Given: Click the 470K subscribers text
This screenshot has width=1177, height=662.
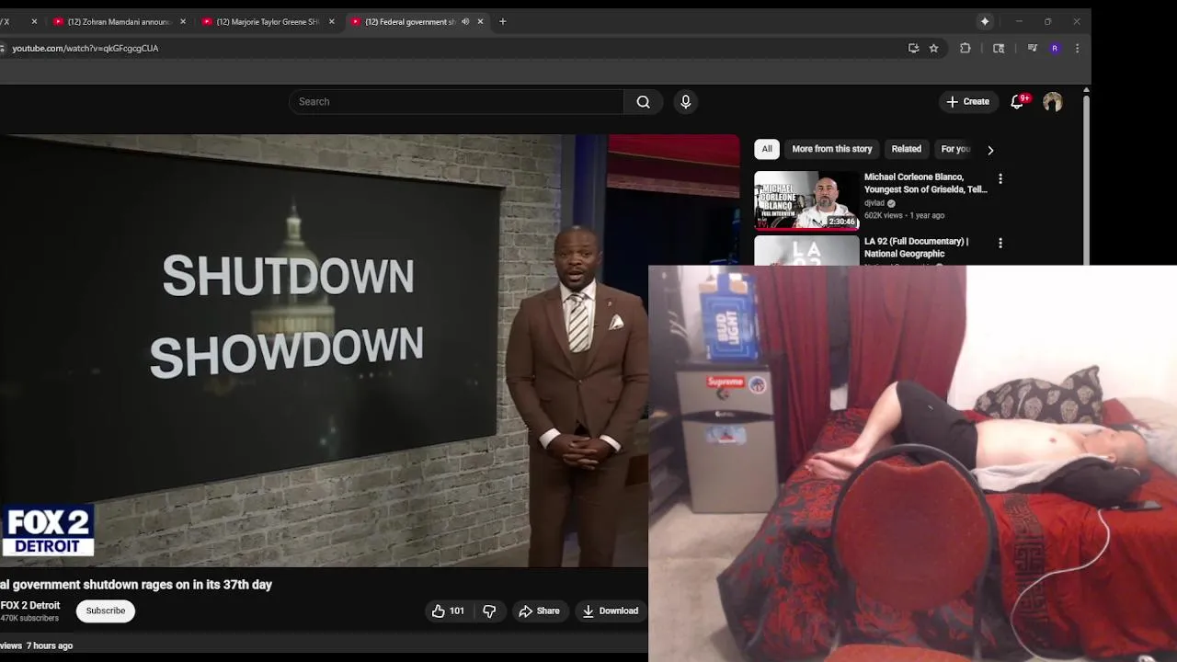Looking at the screenshot, I should click(x=29, y=619).
